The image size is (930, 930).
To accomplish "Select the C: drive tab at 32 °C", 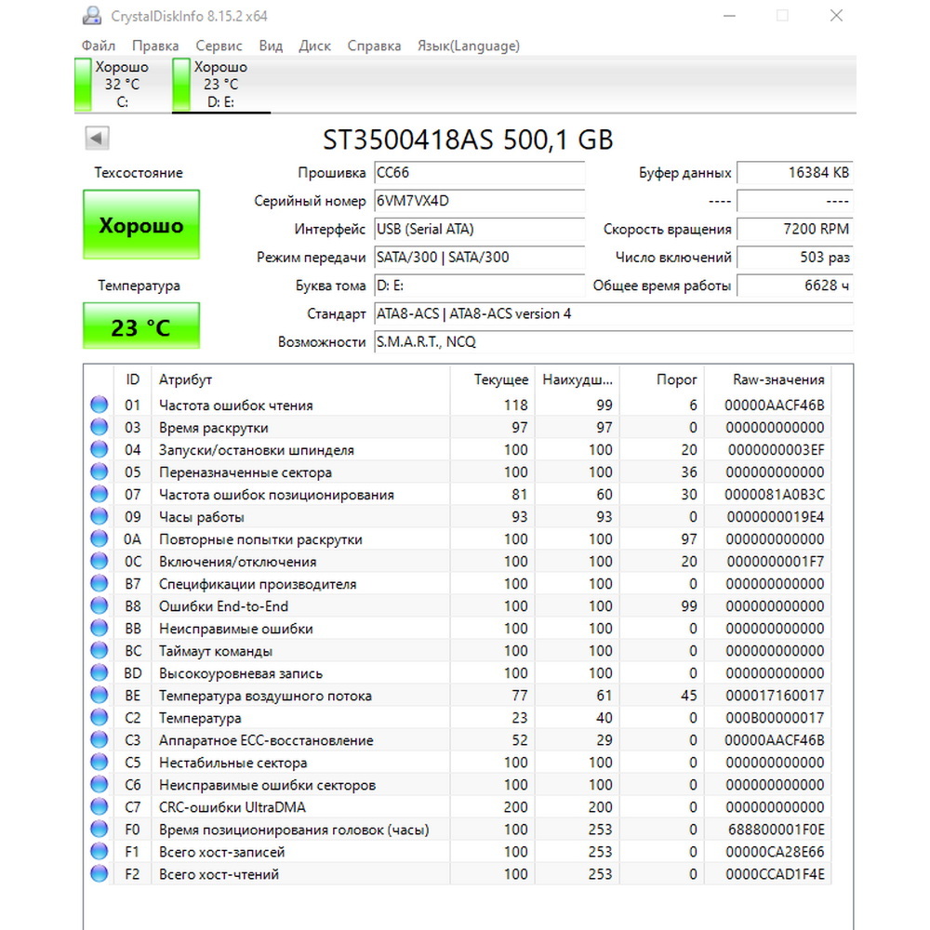I will 113,85.
